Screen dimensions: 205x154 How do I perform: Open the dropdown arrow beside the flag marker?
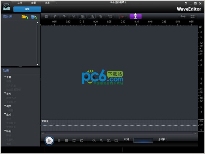click(126, 17)
